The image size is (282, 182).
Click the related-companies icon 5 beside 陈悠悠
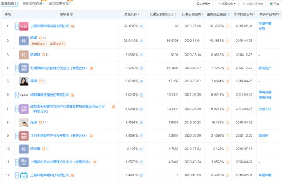[45, 55]
